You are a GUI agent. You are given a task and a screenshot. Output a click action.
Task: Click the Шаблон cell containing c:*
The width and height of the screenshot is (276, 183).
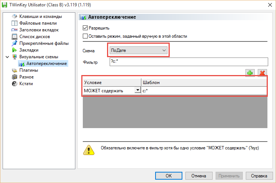(x=204, y=91)
